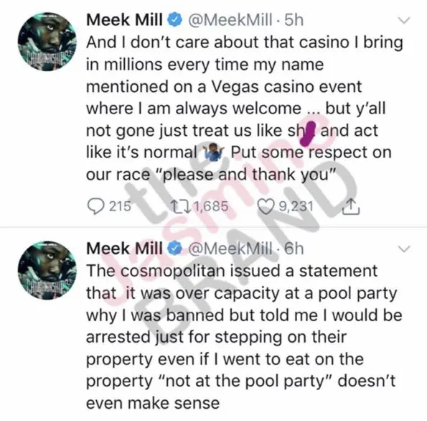Expand options chevron on the 6h tweet
This screenshot has height=421, width=427.
[x=404, y=249]
